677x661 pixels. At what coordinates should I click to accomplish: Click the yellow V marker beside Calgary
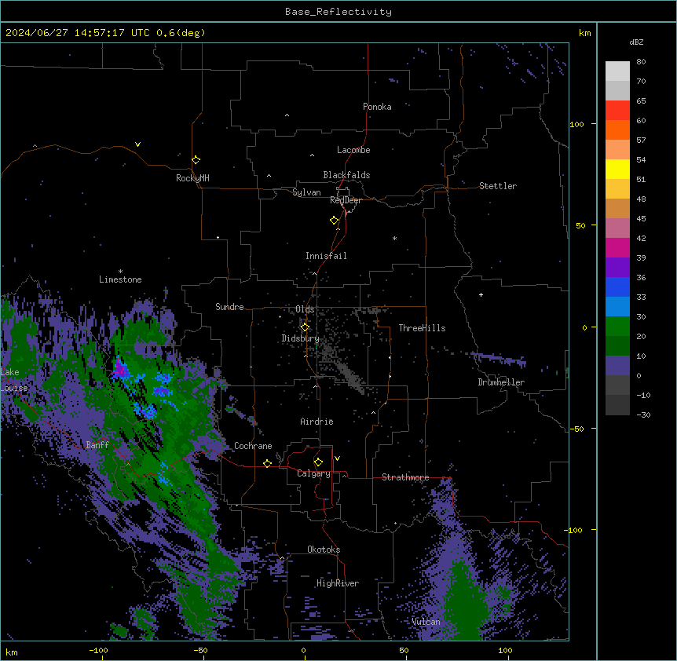click(x=337, y=458)
